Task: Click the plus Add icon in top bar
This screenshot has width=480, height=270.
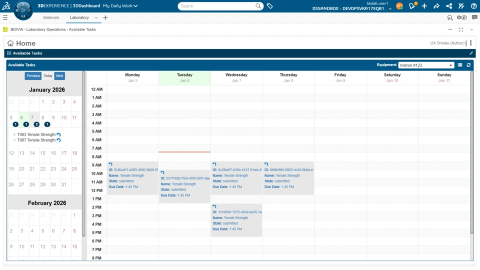Action: 424,6
